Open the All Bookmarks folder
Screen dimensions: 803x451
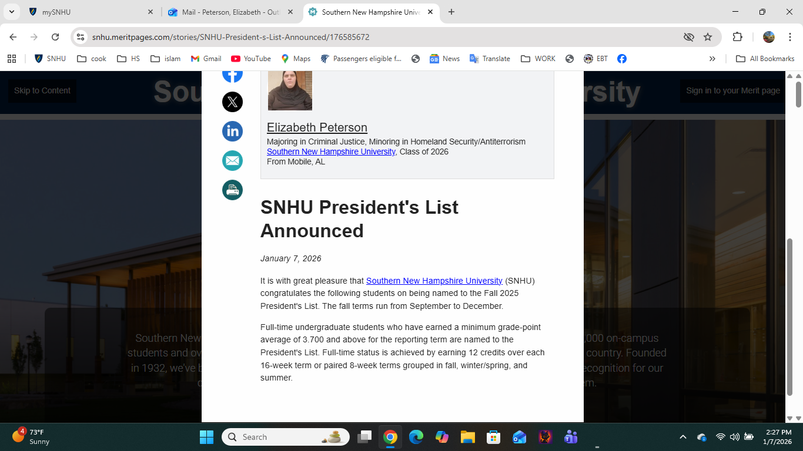point(765,59)
